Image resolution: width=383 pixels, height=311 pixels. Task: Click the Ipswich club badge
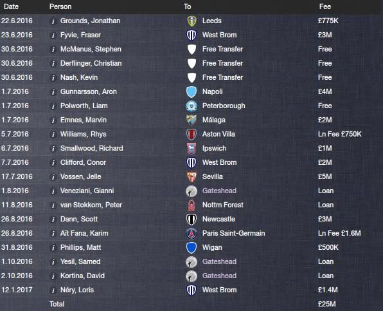tap(191, 149)
